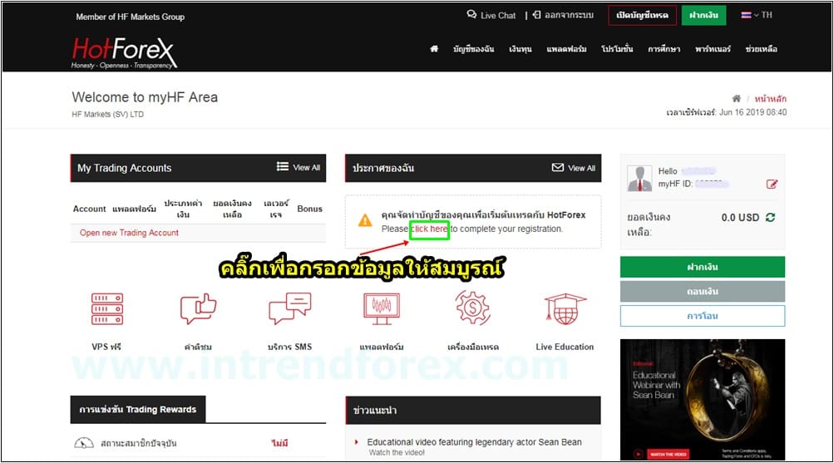This screenshot has width=834, height=463.
Task: Open the ช่วยเหลือ menu
Action: [761, 49]
